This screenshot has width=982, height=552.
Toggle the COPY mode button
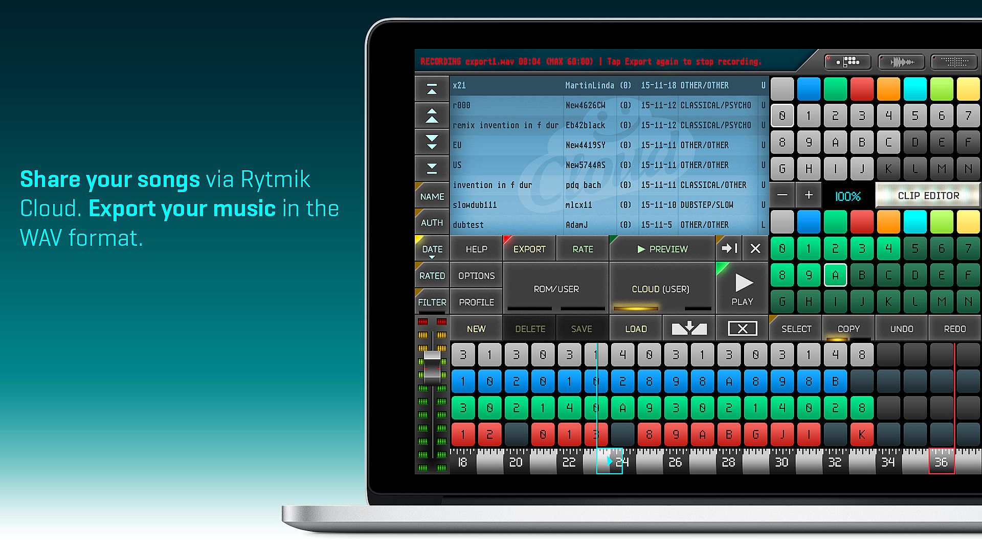pyautogui.click(x=849, y=329)
